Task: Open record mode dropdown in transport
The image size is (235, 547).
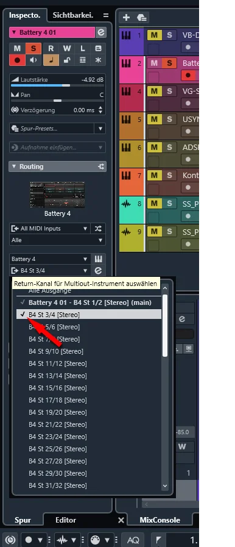Action: tap(40, 540)
